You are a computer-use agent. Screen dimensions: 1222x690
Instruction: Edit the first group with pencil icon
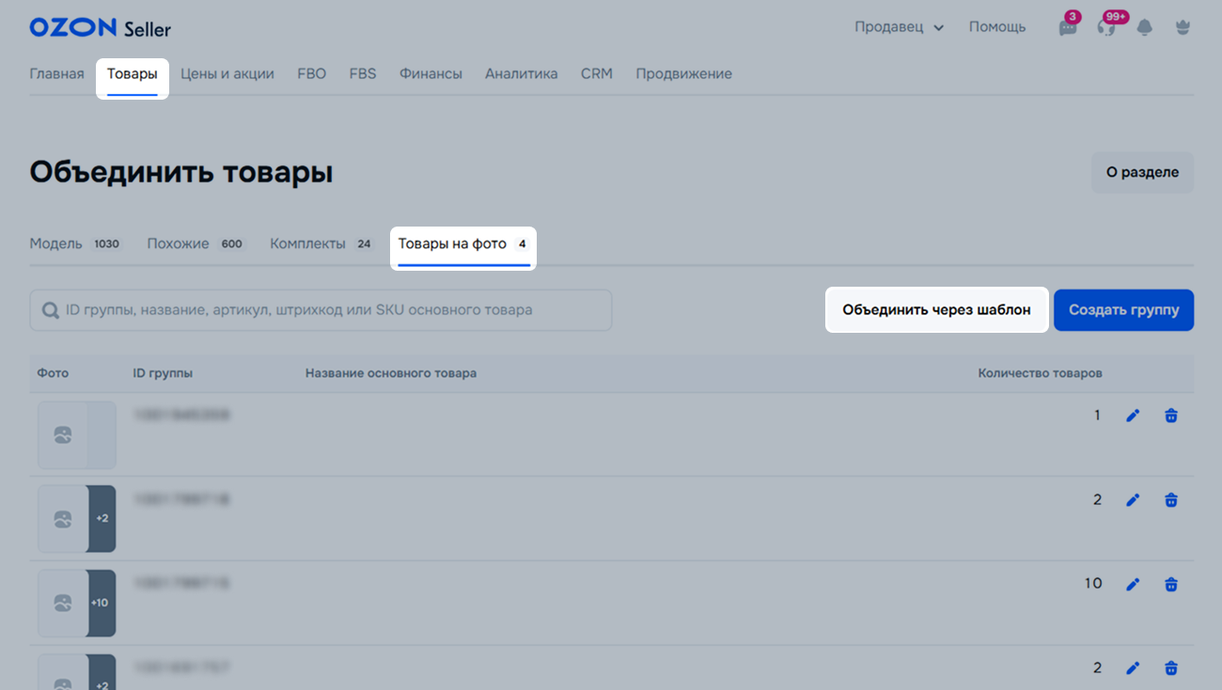(x=1133, y=416)
